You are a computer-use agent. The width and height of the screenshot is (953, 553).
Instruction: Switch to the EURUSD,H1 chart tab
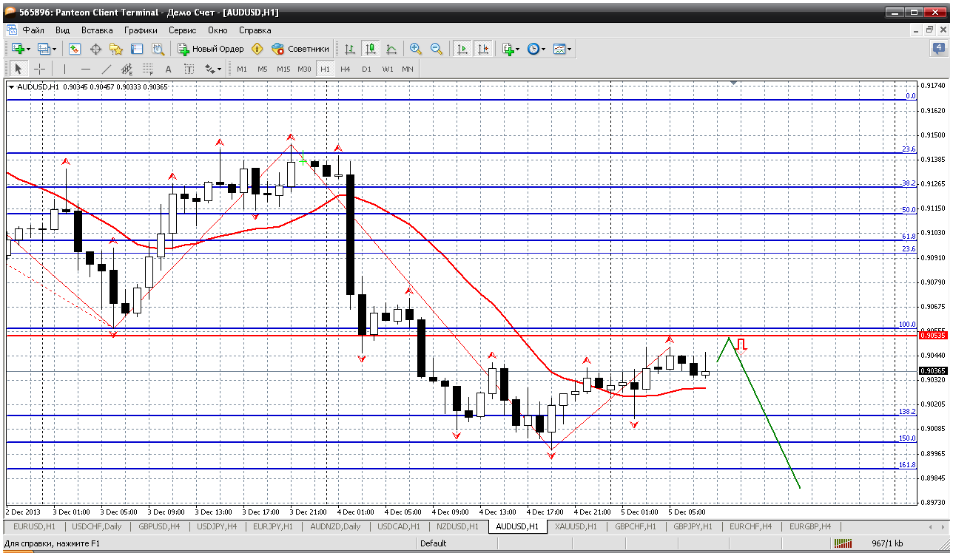[35, 526]
